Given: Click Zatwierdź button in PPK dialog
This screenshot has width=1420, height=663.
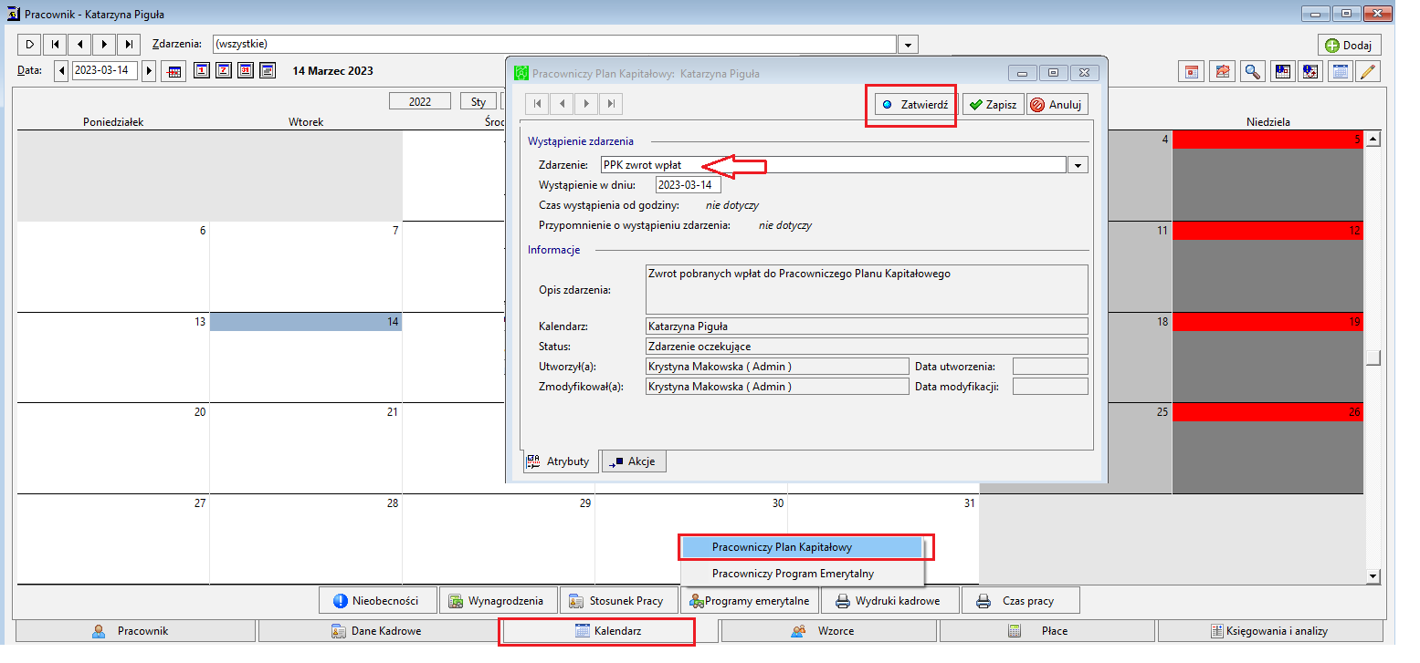Looking at the screenshot, I should 914,105.
